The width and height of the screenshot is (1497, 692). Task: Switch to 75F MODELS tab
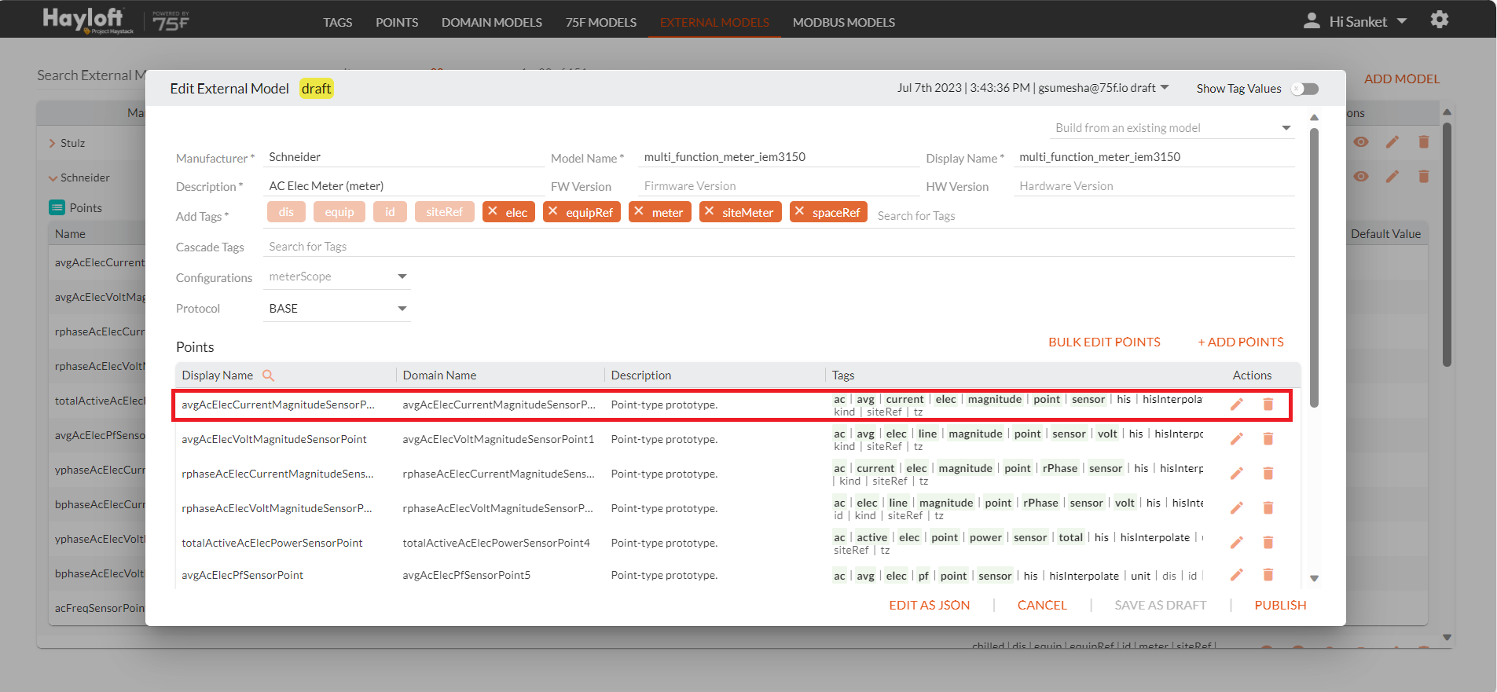tap(601, 22)
